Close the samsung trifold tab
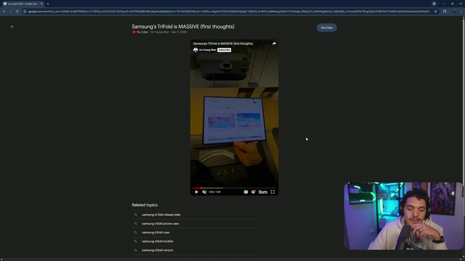This screenshot has height=261, width=465. [x=41, y=4]
